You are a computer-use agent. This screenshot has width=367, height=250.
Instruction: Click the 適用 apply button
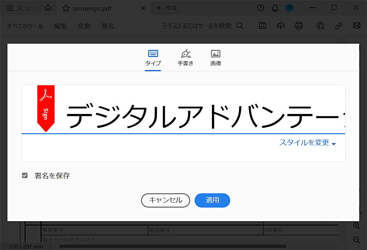click(x=212, y=200)
